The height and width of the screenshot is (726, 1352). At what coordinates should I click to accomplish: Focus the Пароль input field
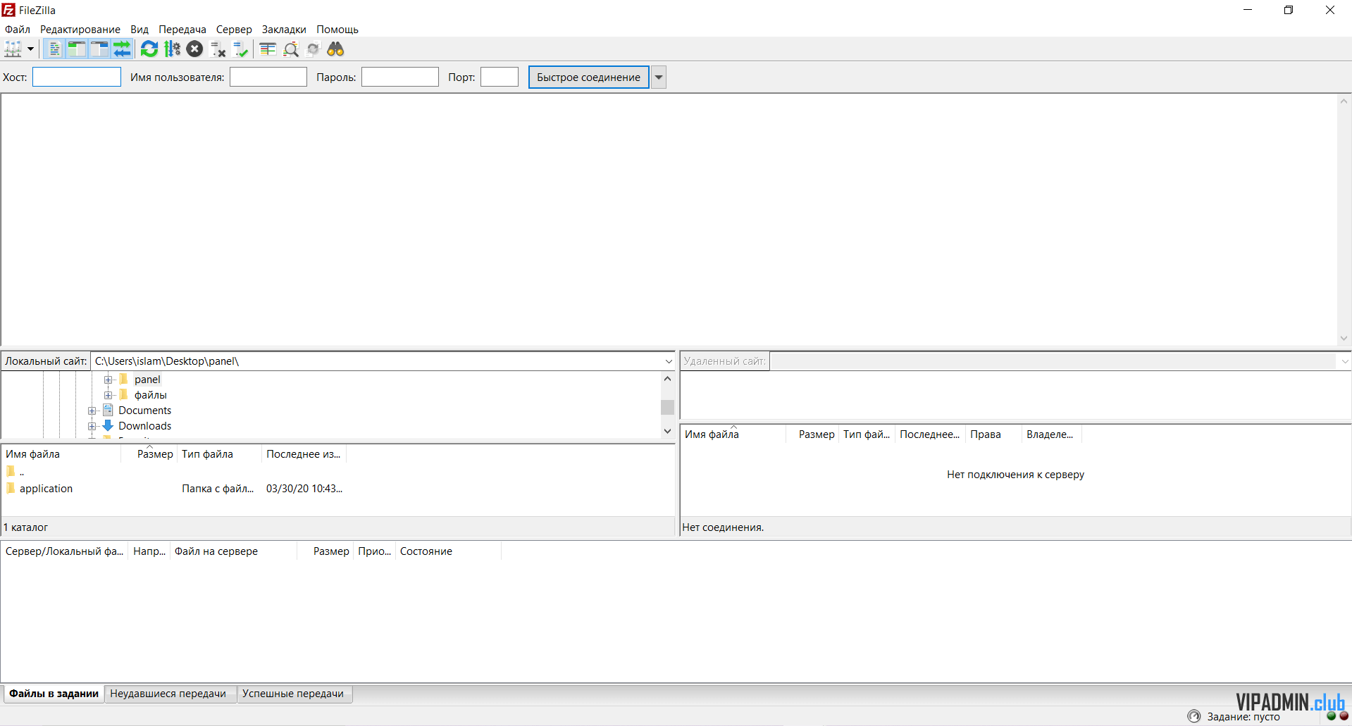(400, 77)
